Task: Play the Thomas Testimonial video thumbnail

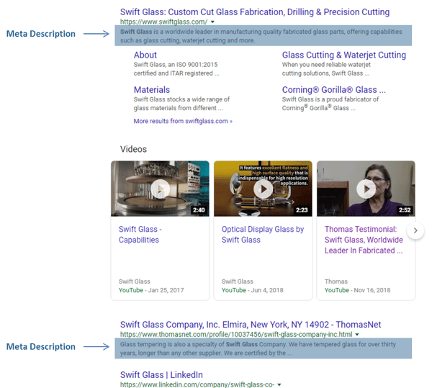Action: [366, 189]
